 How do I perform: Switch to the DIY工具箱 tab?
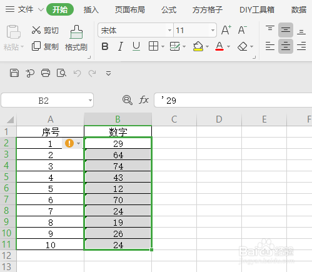coord(257,9)
